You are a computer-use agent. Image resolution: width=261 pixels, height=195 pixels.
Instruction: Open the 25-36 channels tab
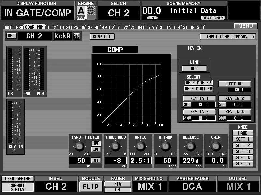pos(79,27)
